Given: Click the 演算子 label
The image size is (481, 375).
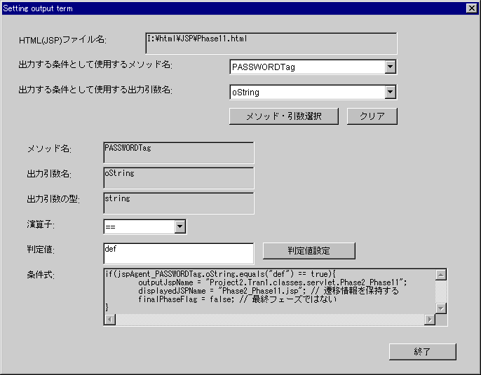Looking at the screenshot, I should [41, 224].
